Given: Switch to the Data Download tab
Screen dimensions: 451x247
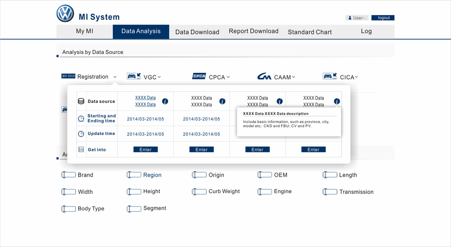Looking at the screenshot, I should coord(198,32).
